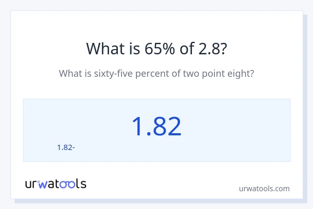Select the small '1.82-' text
Viewport: 313px width, 209px height.
coord(66,147)
